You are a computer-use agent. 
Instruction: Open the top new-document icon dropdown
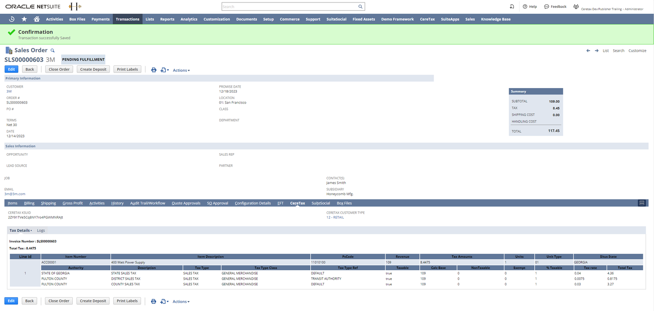point(165,70)
